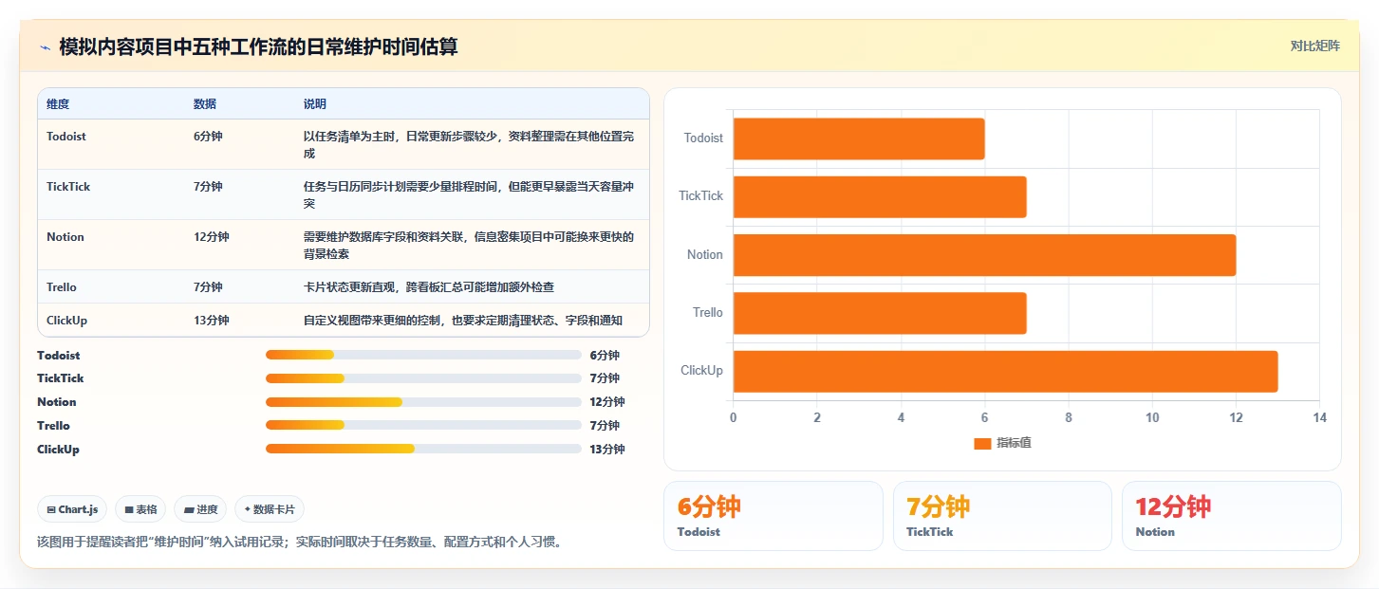This screenshot has height=589, width=1379.
Task: Click the ClickUp progress bar
Action: pyautogui.click(x=423, y=449)
